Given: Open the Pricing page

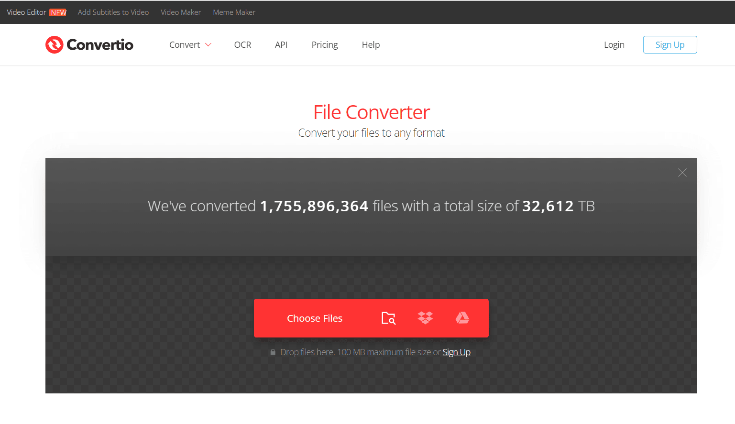Looking at the screenshot, I should point(325,45).
